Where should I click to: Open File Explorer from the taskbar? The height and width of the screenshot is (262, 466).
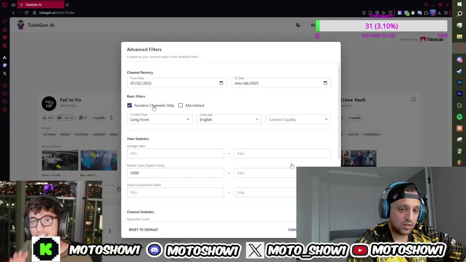point(459,37)
